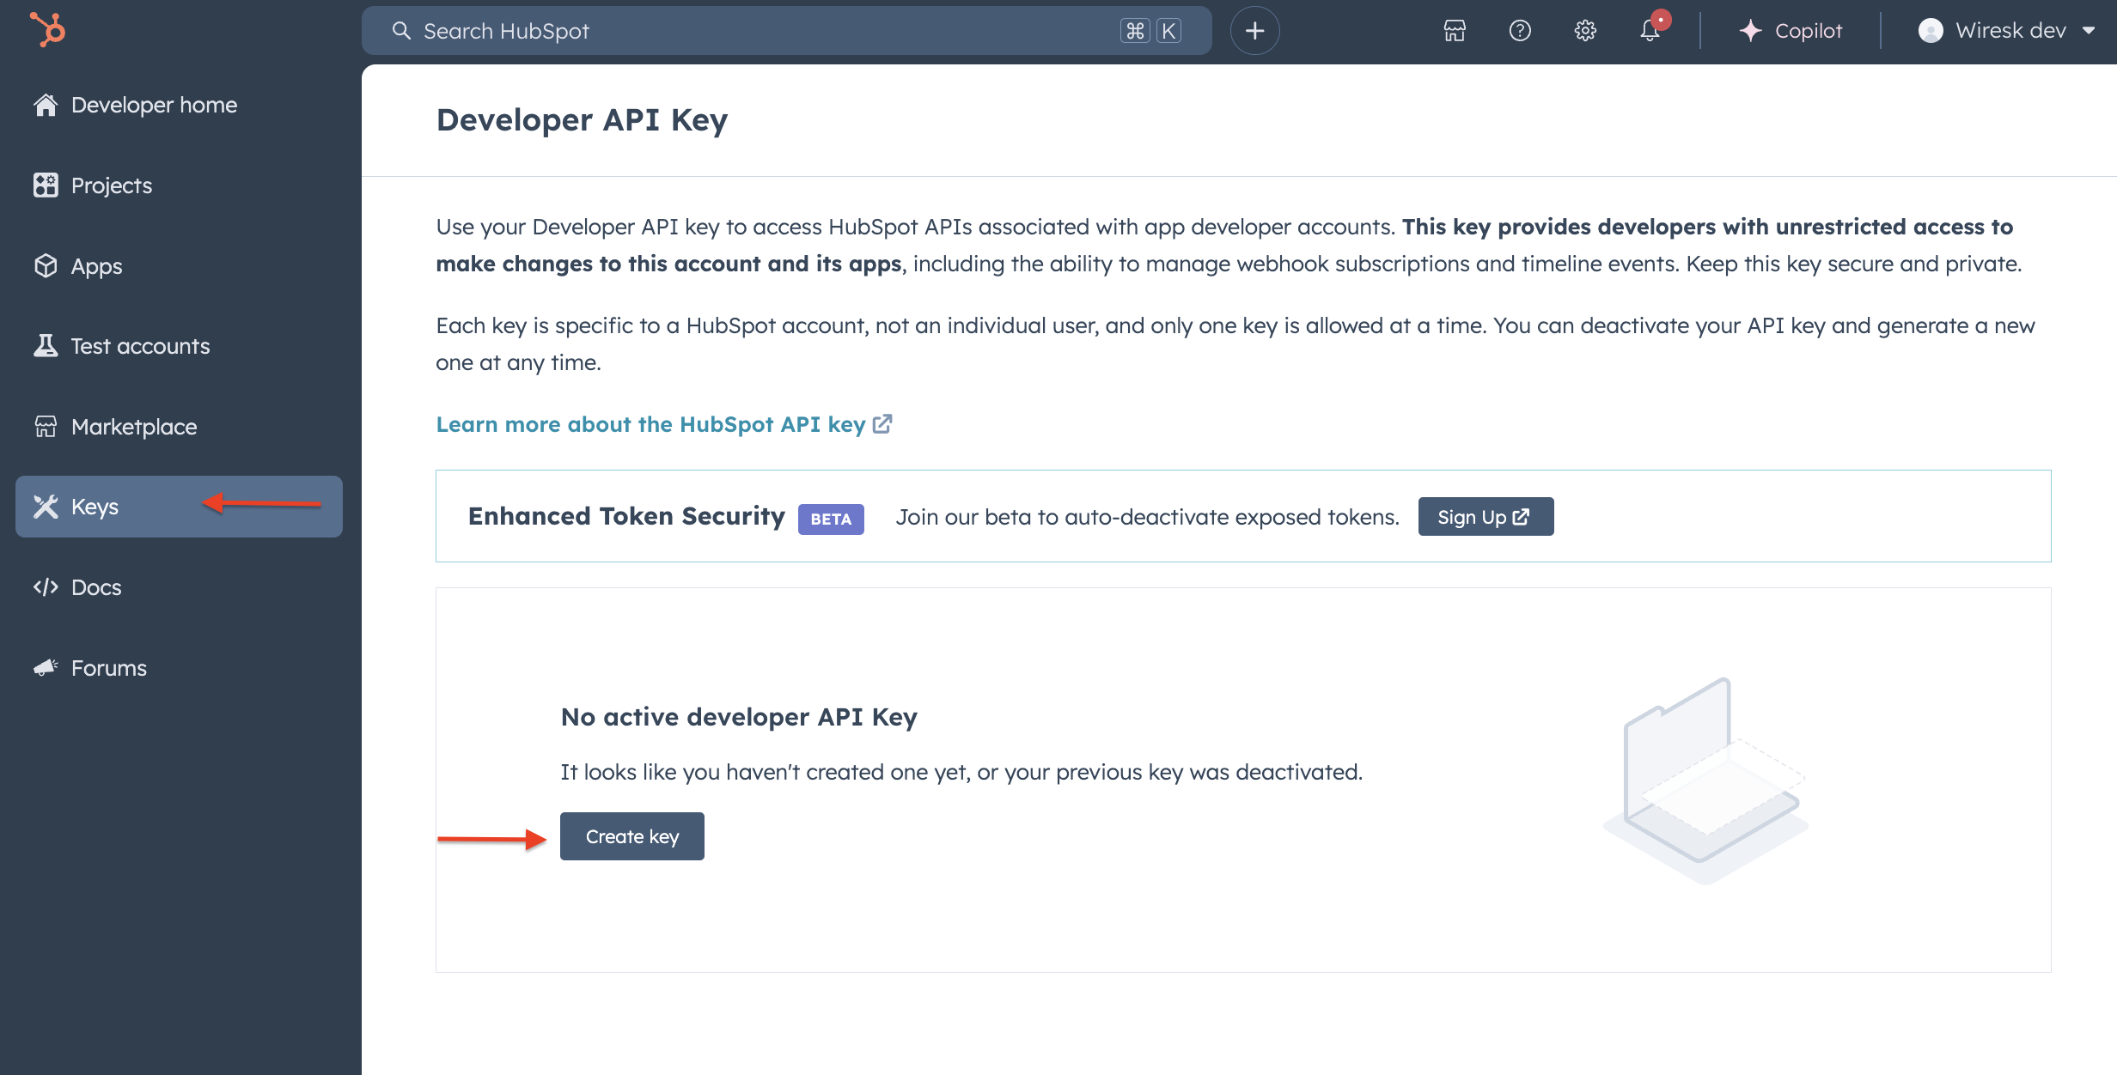Click the BETA badge
2117x1075 pixels.
(x=831, y=519)
